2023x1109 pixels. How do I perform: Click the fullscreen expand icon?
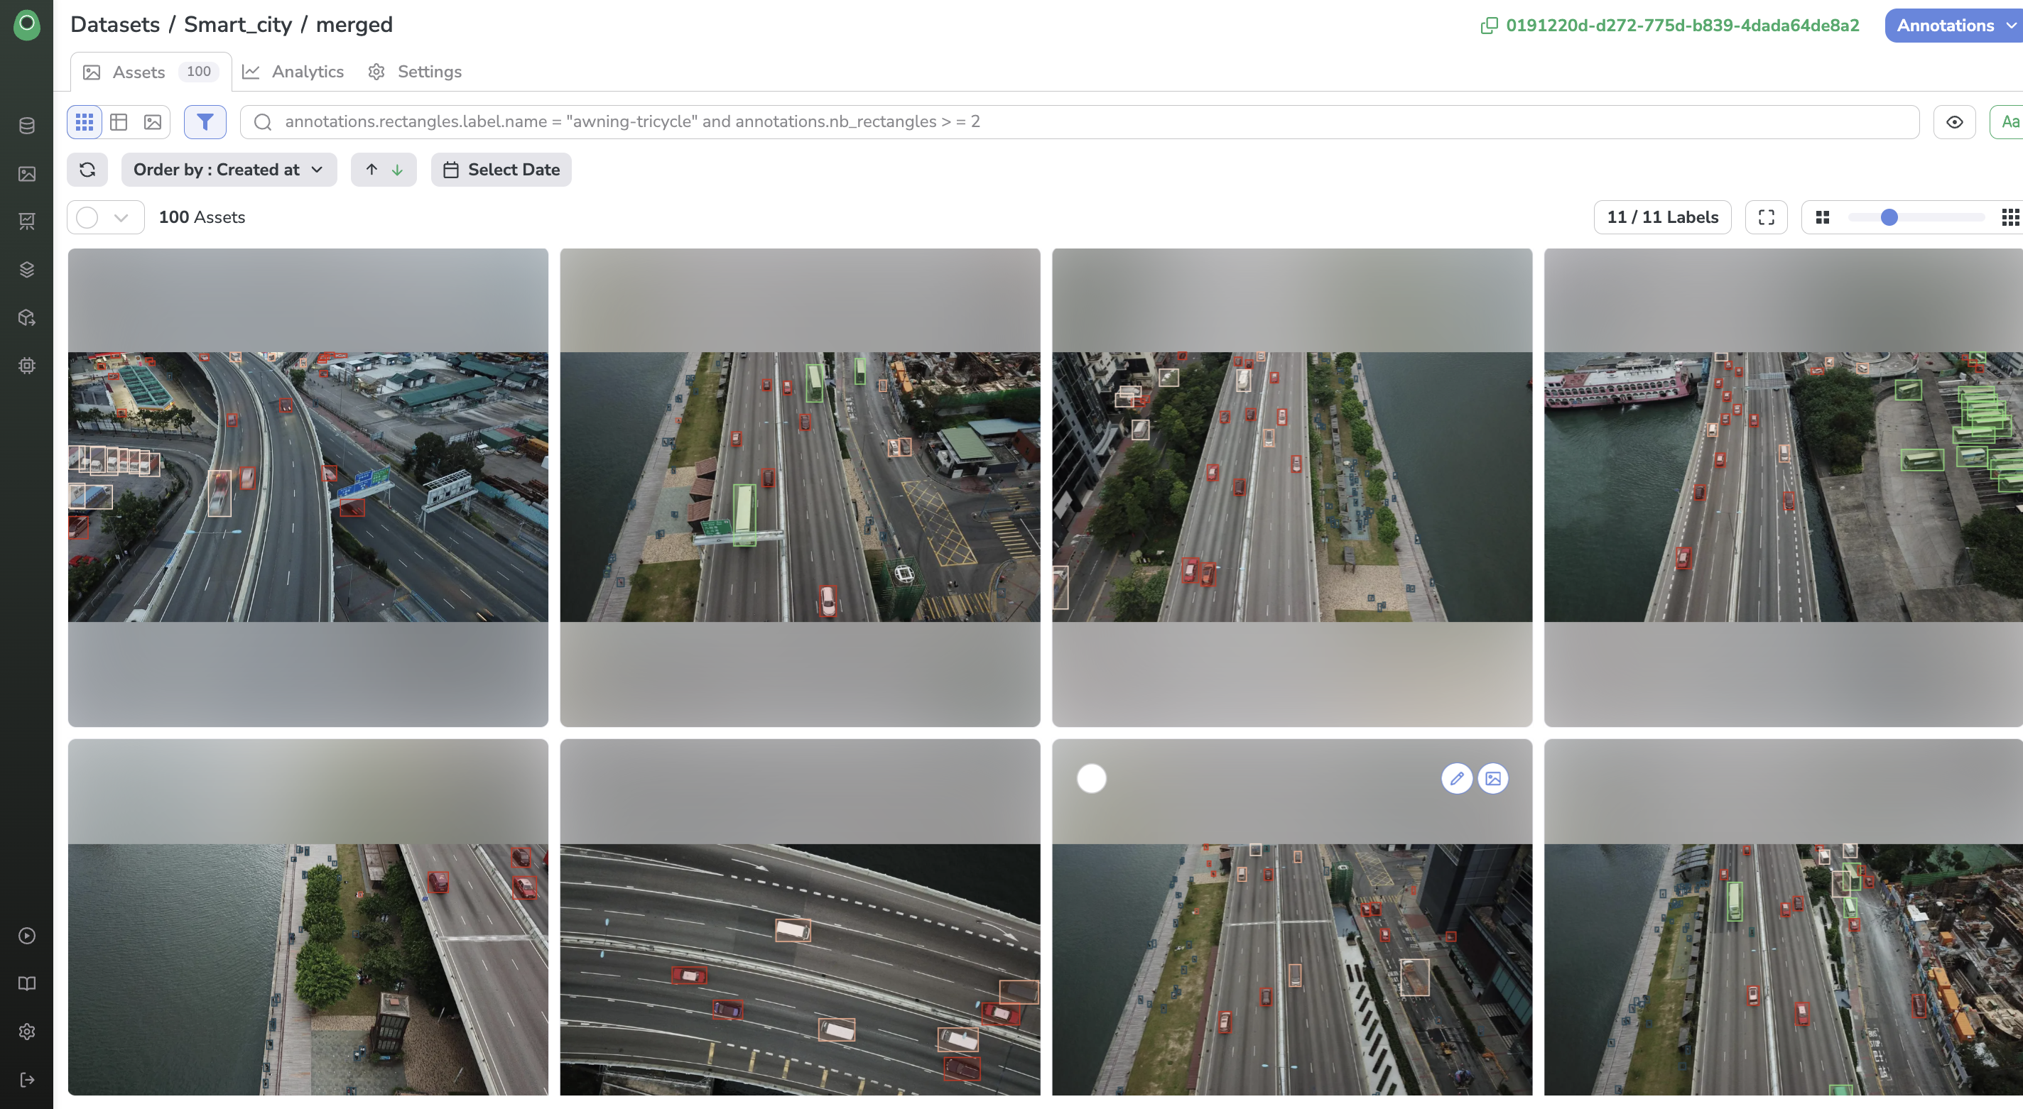1766,217
